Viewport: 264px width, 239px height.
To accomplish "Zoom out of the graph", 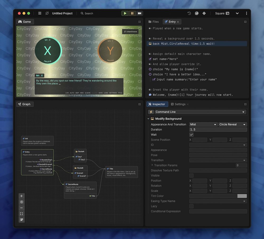I will point(22,208).
